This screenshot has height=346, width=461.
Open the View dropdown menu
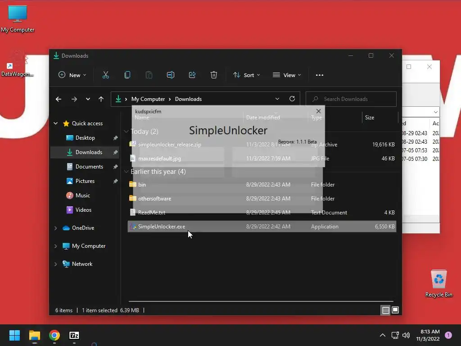click(287, 75)
